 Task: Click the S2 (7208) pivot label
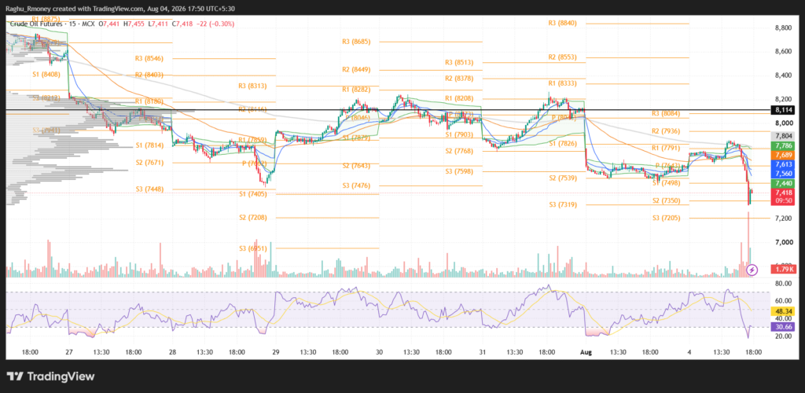[x=252, y=218]
